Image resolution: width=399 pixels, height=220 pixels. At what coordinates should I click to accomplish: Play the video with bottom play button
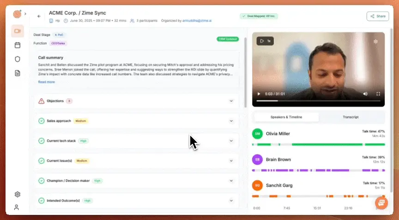point(259,94)
